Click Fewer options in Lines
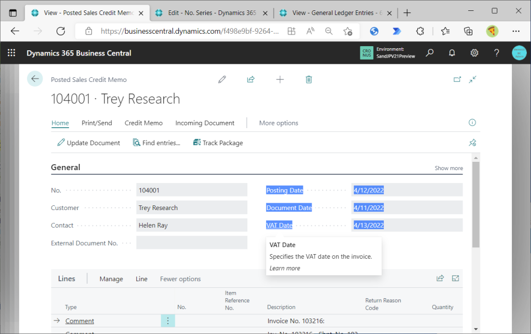531x334 pixels. 180,279
